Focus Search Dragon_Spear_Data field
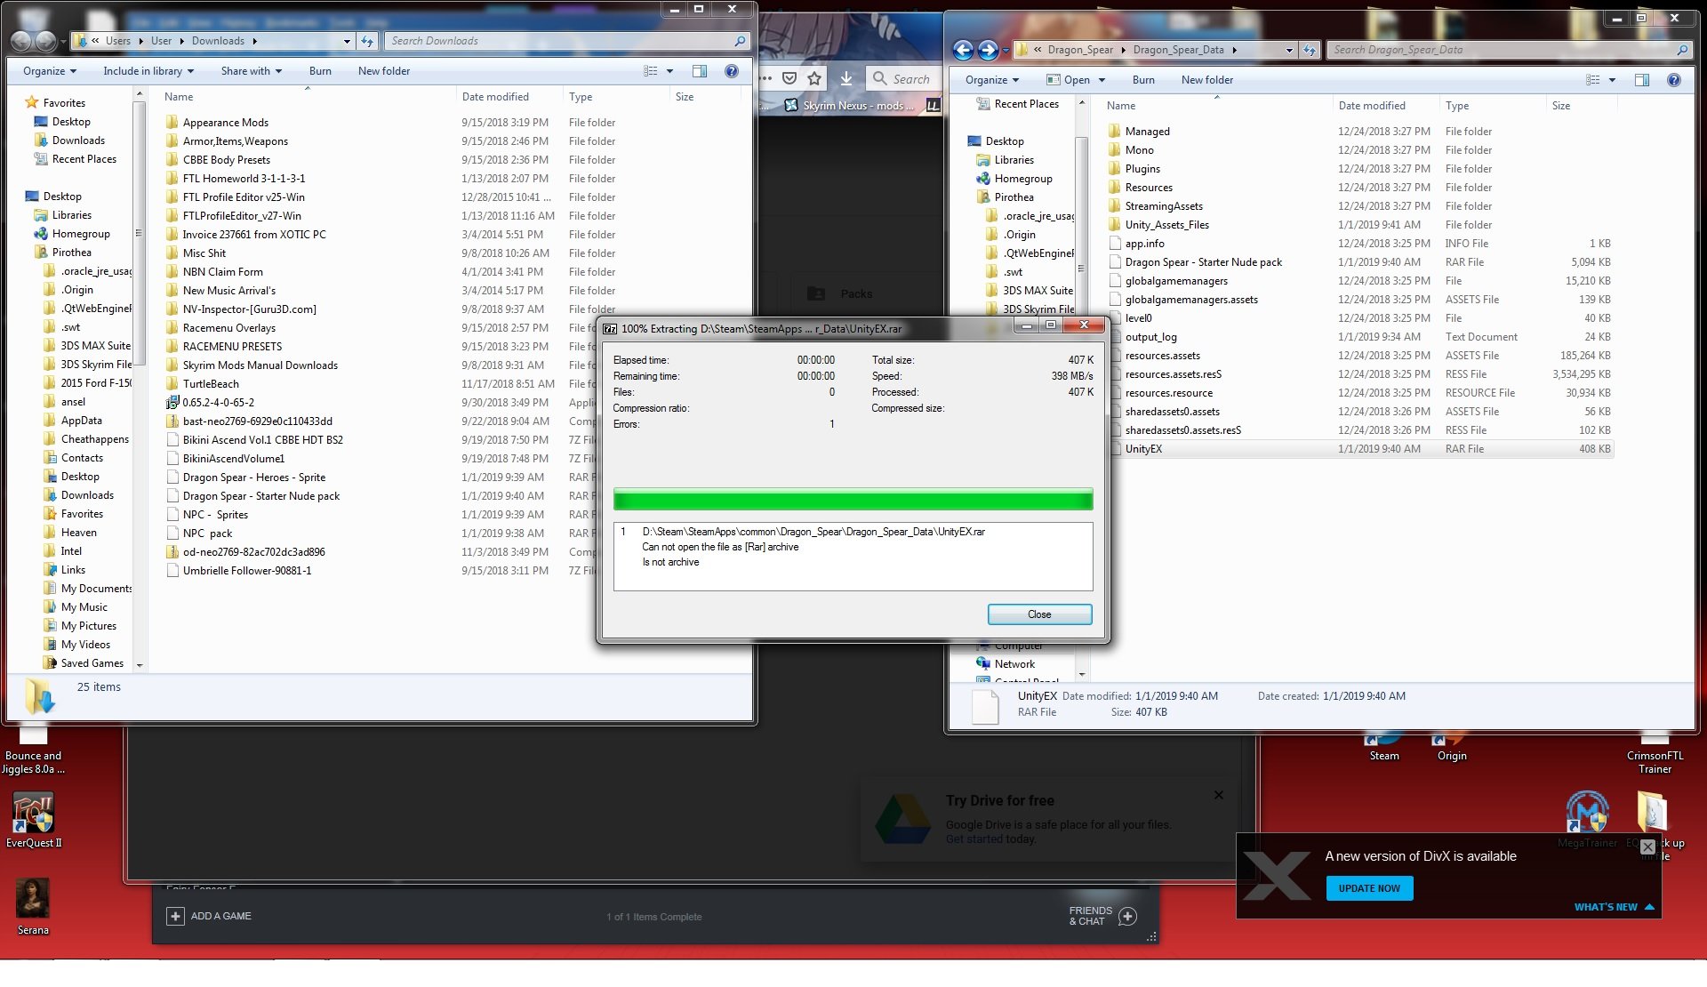The height and width of the screenshot is (987, 1707). tap(1509, 50)
